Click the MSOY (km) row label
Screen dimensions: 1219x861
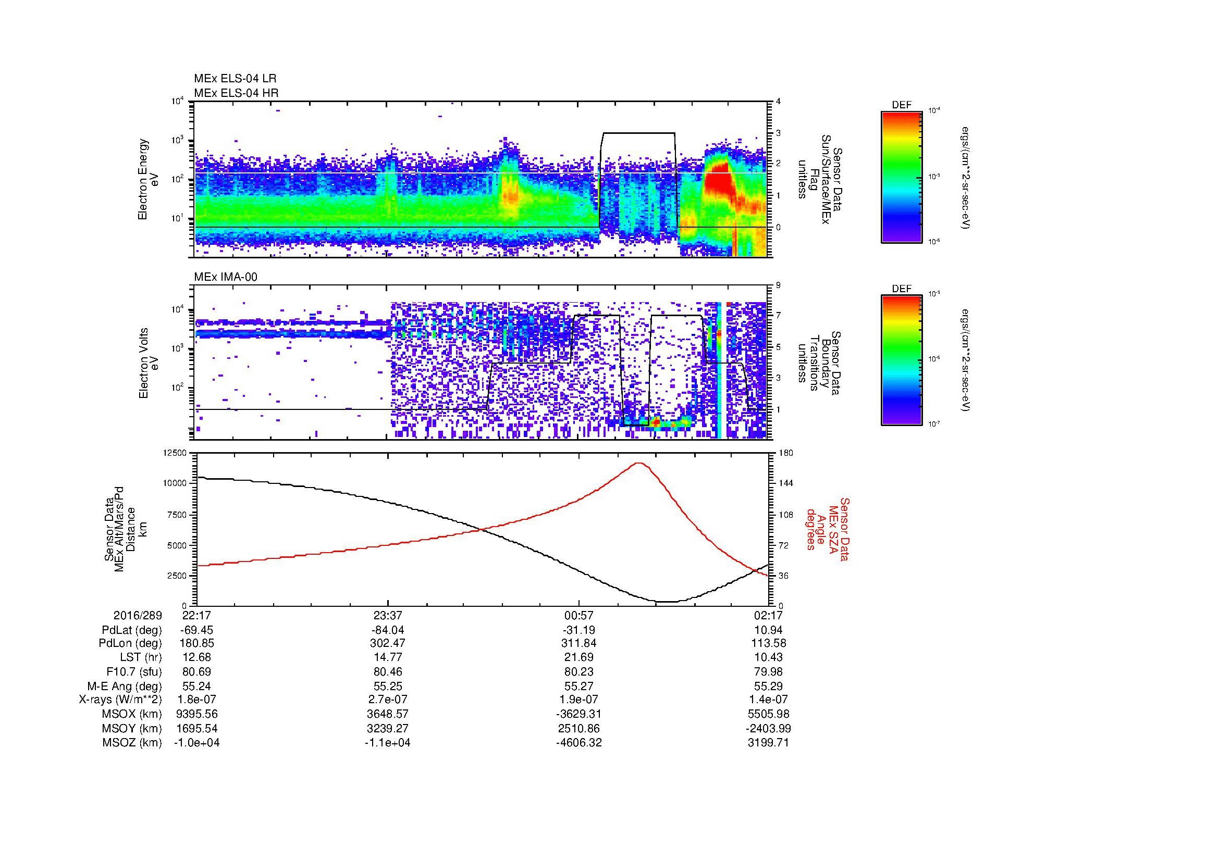pos(132,728)
